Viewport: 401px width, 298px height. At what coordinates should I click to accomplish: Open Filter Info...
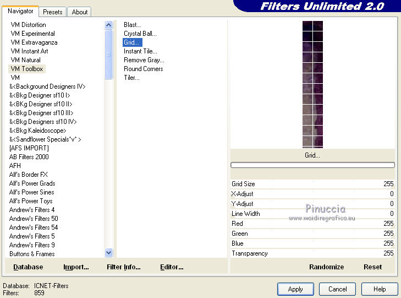(124, 267)
